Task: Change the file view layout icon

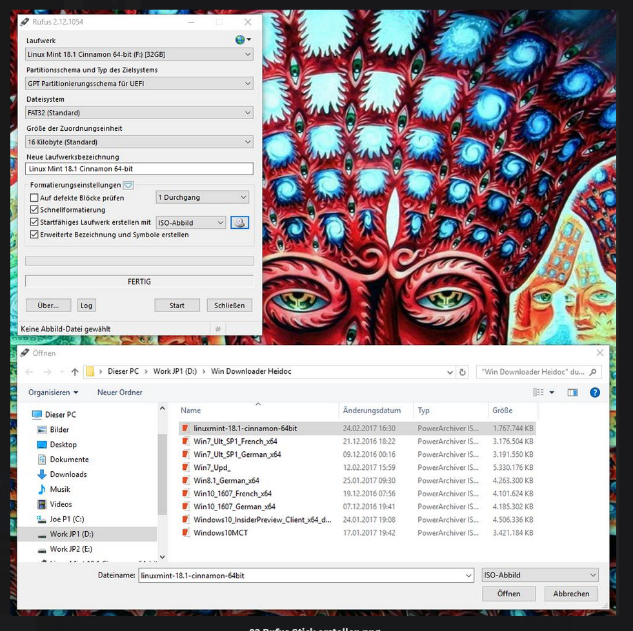Action: (x=538, y=393)
